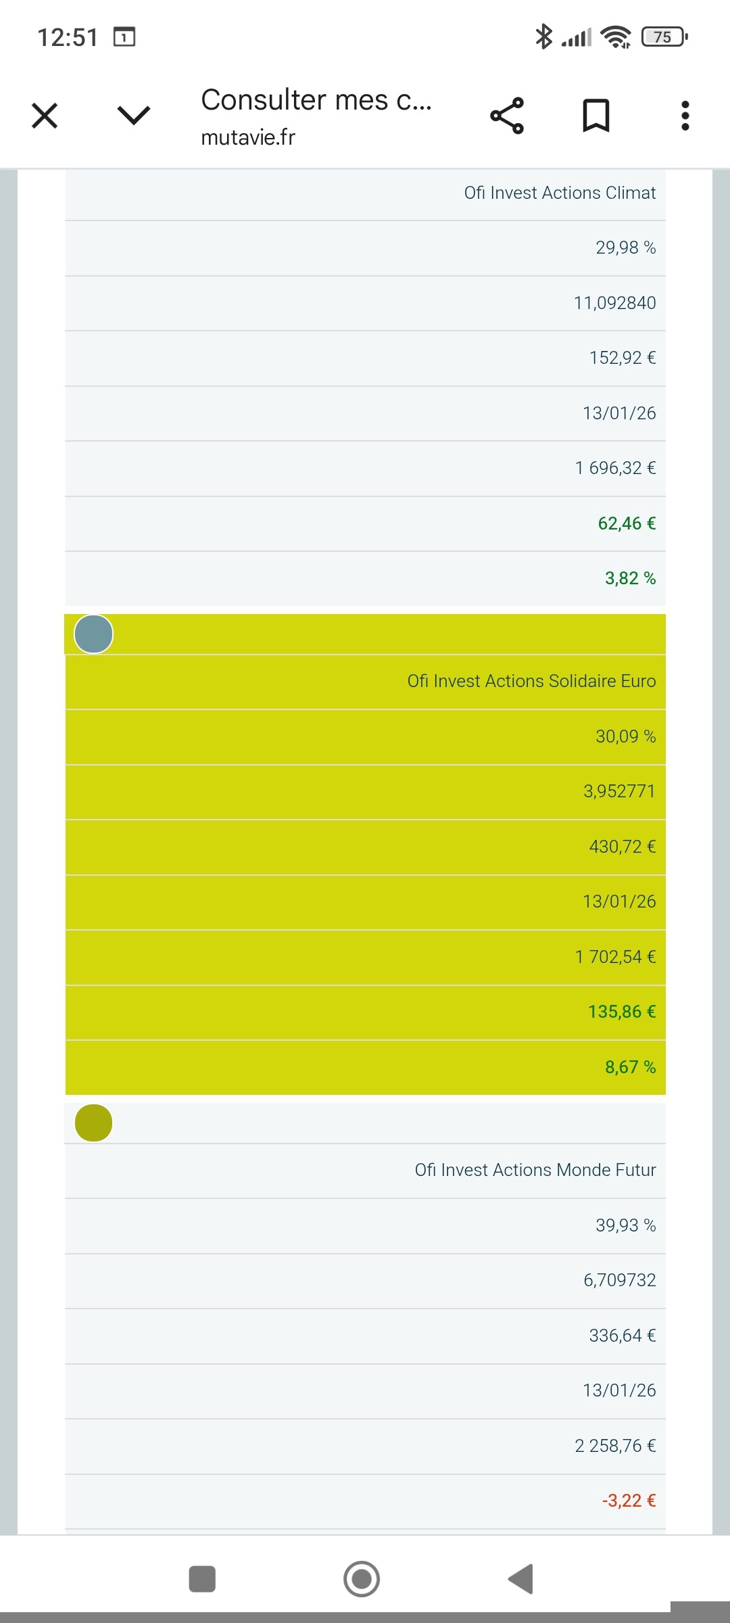Close the in-app browser tab
The height and width of the screenshot is (1623, 730).
45,116
